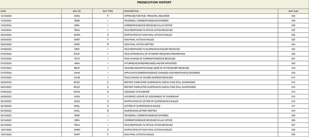Click entry number 023
Image resolution: width=309 pixels, height=137 pixels.
click(x=293, y=49)
